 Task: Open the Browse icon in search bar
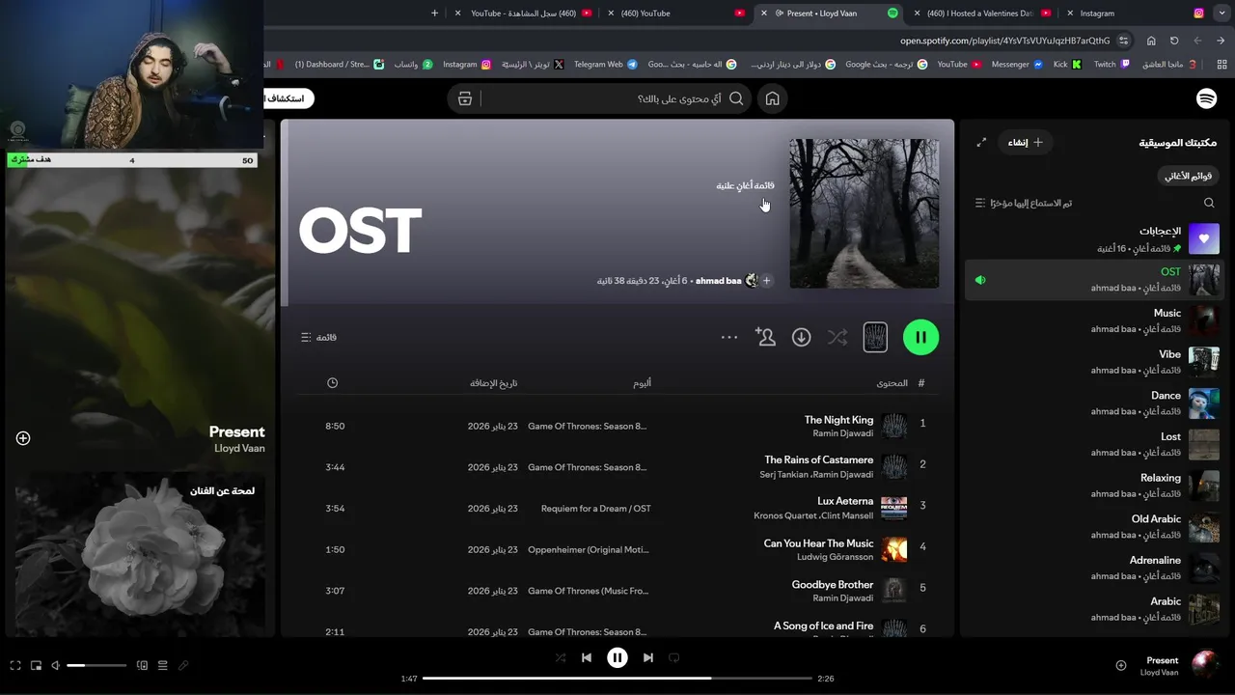tap(465, 98)
